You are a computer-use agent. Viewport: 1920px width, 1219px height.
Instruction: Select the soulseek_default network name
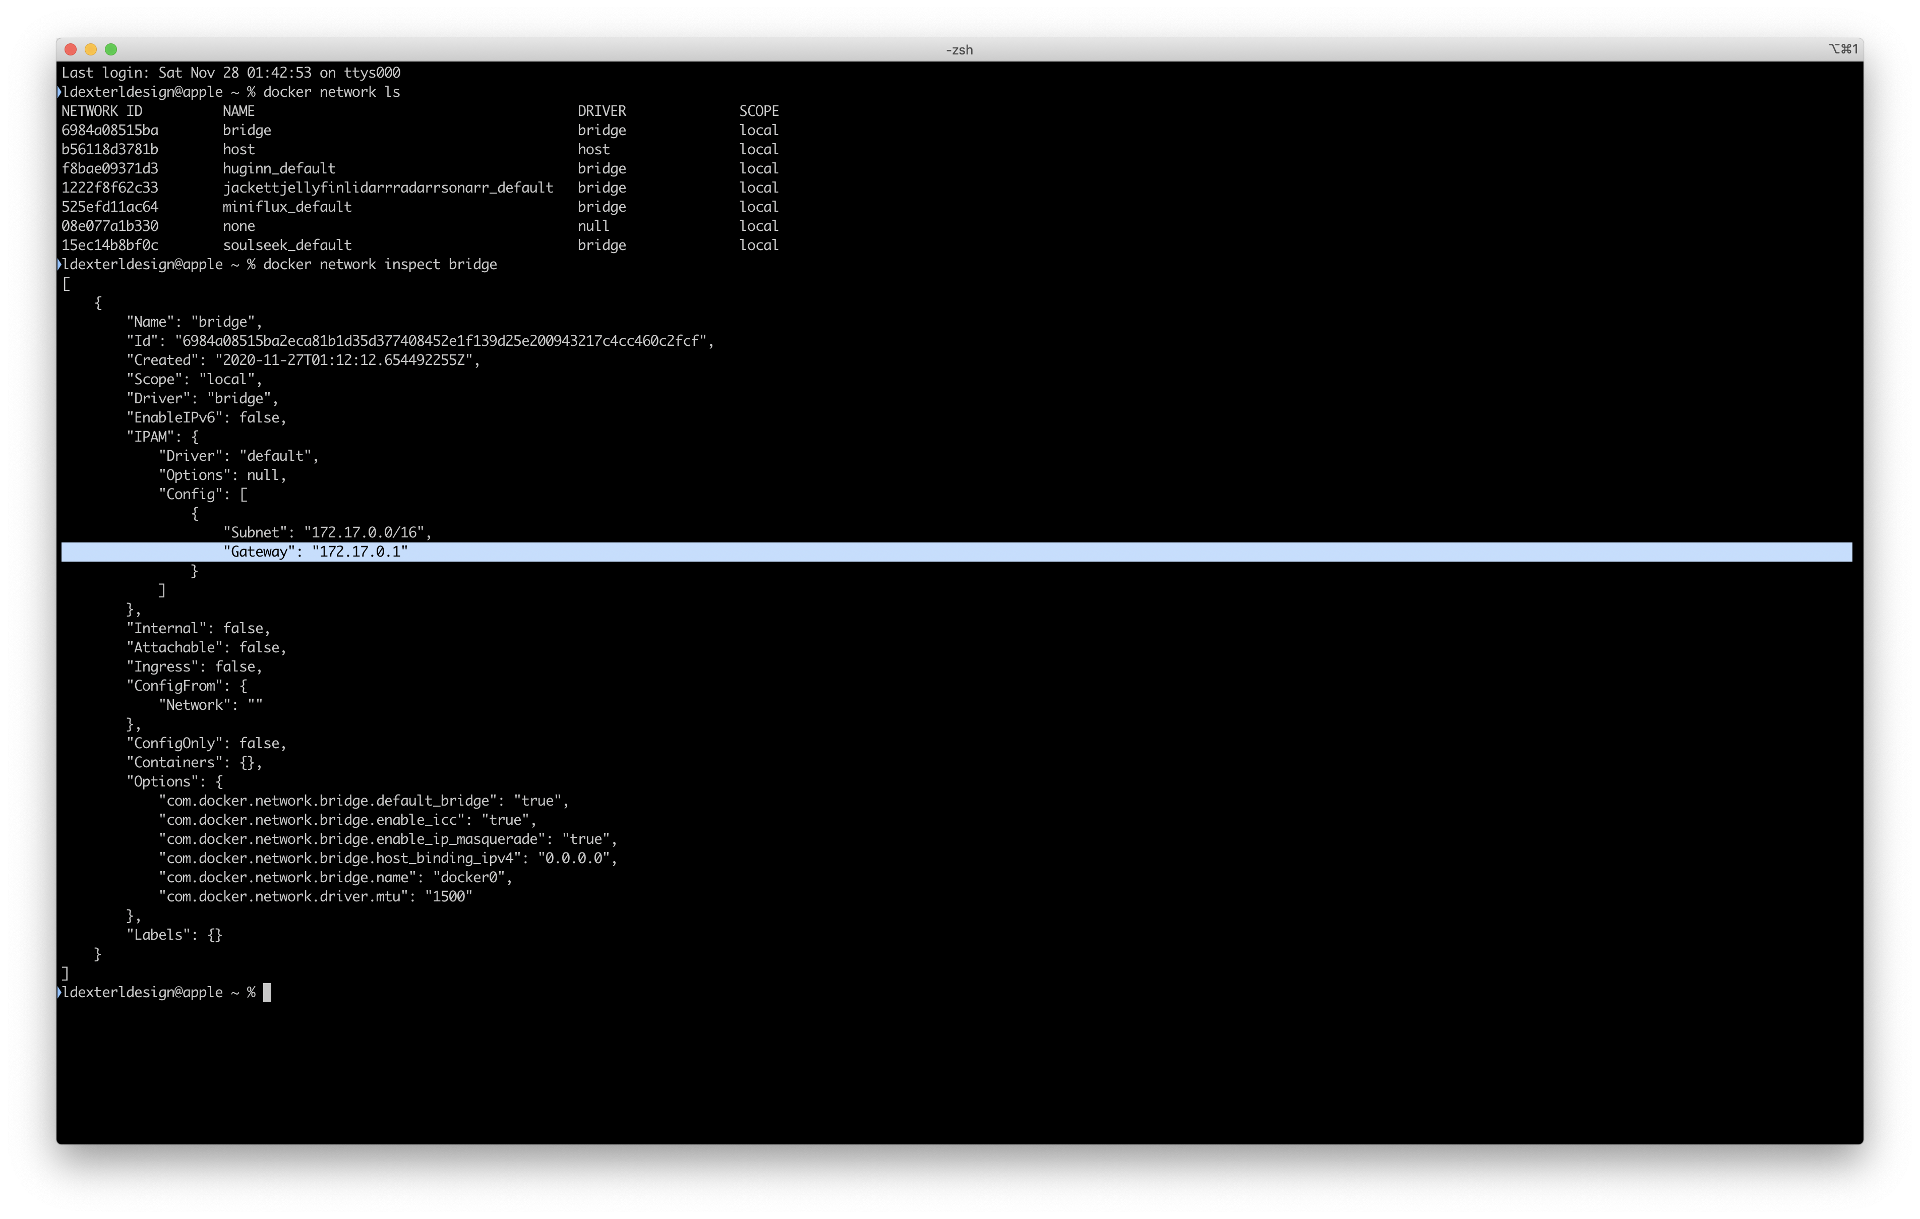tap(287, 245)
